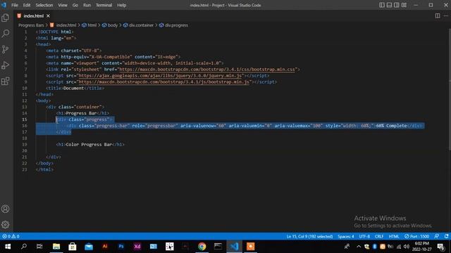Open the Source Control view
Viewport: 451px width, 253px height.
coord(5,49)
